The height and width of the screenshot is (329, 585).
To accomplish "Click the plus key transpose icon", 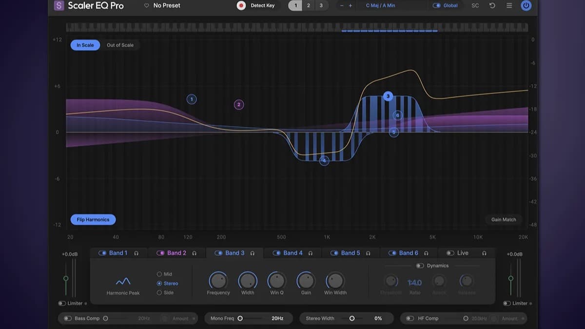I will pos(350,6).
